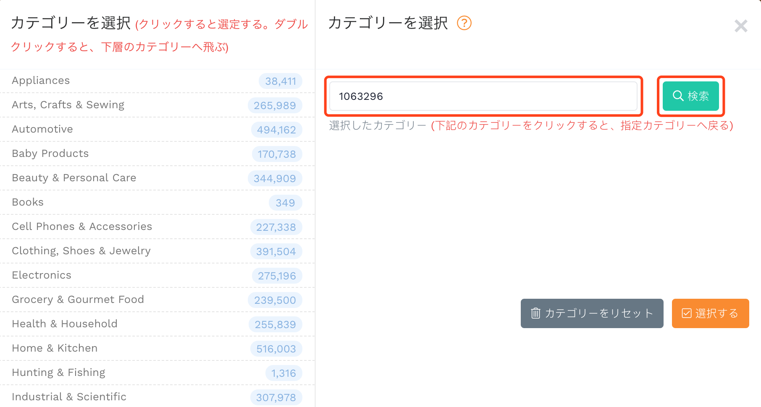Select the Books category

(157, 203)
